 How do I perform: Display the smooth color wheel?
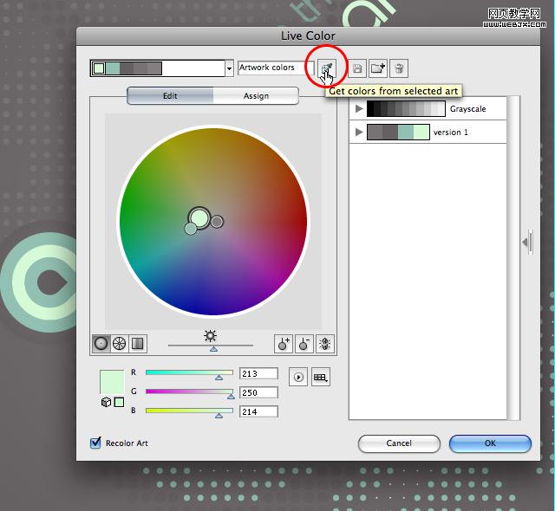(101, 343)
